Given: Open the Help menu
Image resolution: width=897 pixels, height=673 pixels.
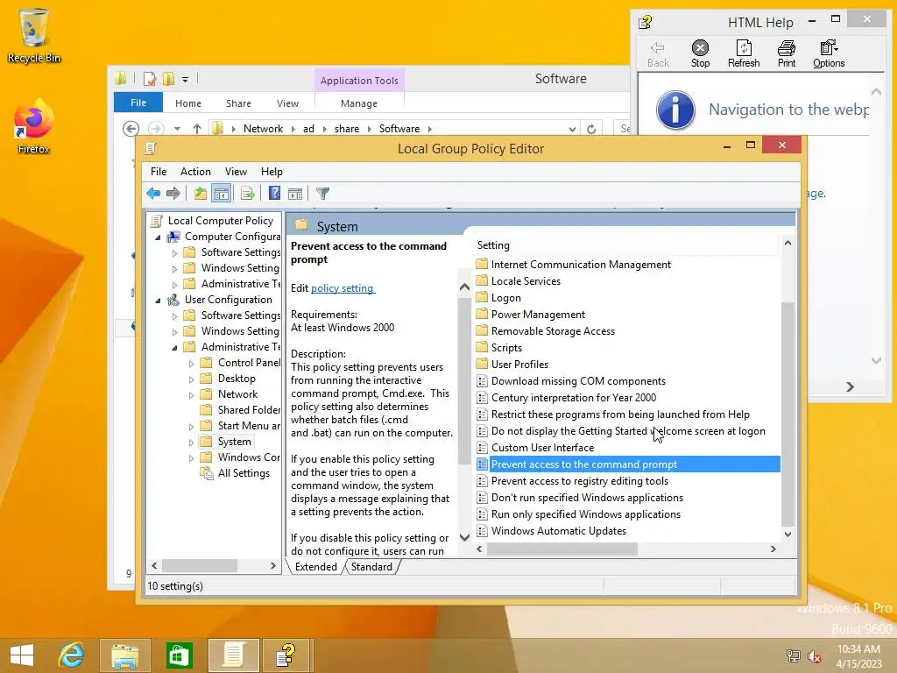Looking at the screenshot, I should point(272,172).
